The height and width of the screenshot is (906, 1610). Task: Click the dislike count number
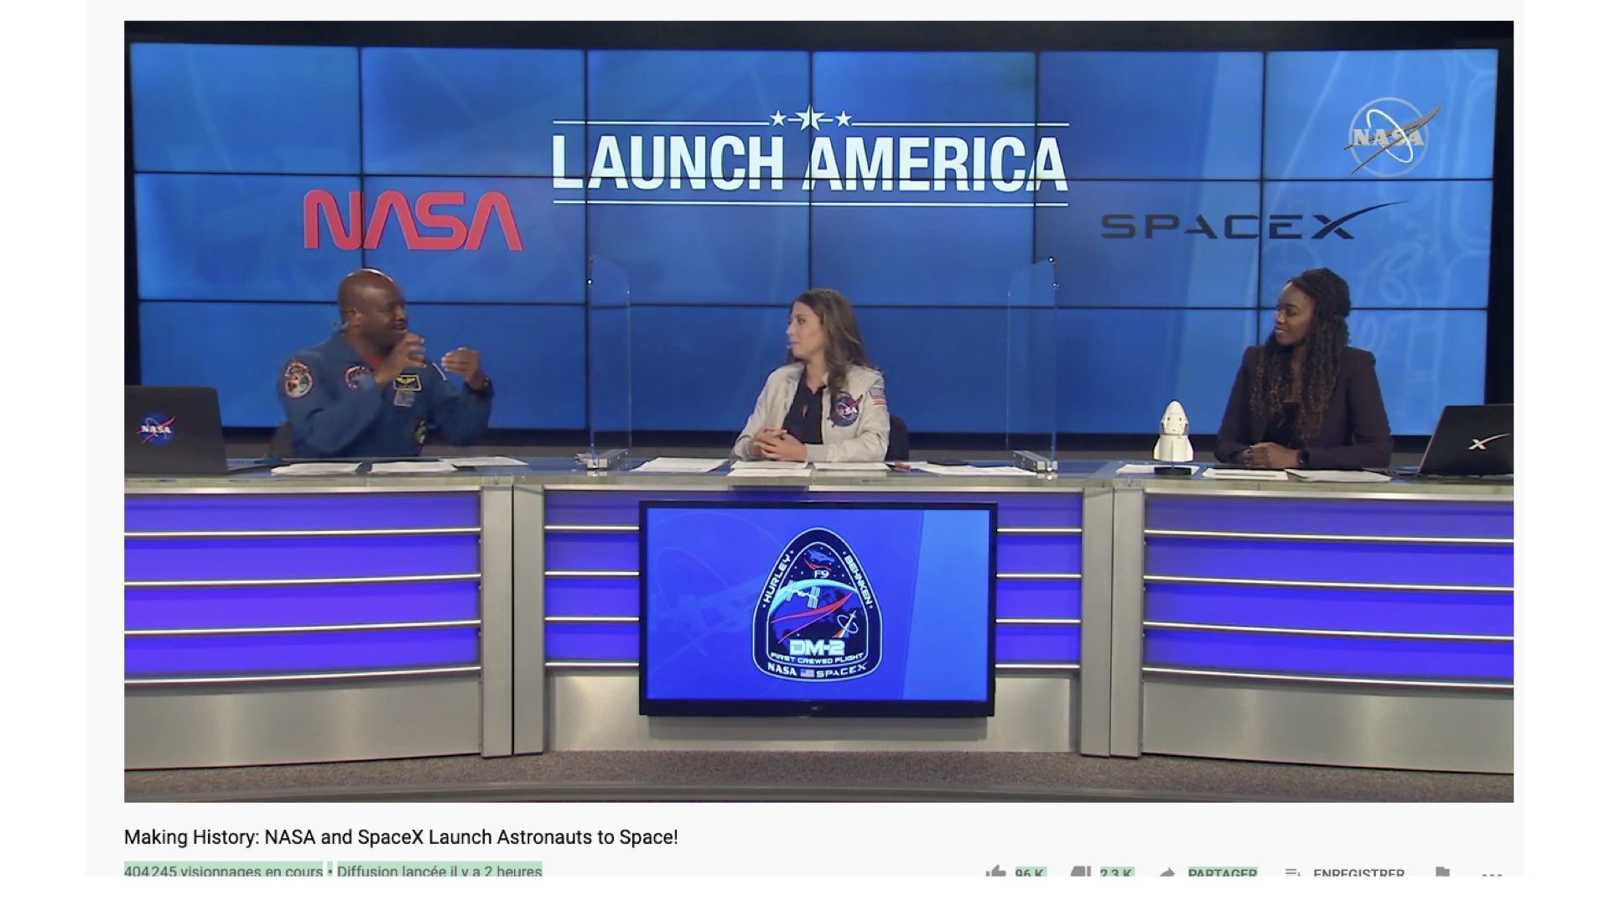(x=1116, y=872)
